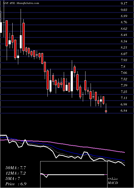Viewport: 134px width, 188px height.
Task: Click the 7.52 price axis label
Action: [x=124, y=79]
